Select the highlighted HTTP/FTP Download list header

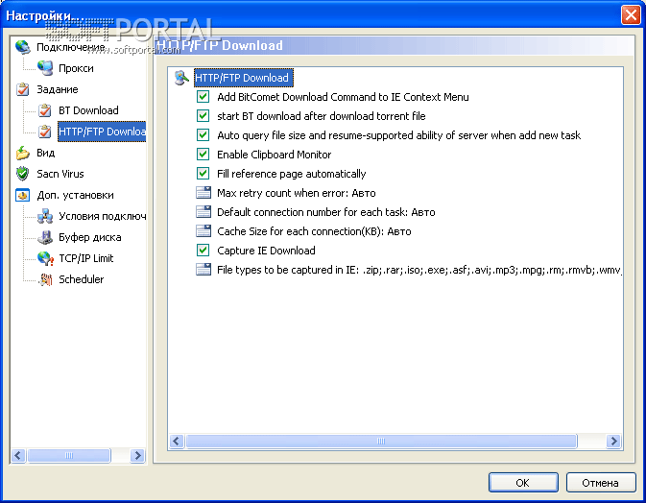coord(244,78)
